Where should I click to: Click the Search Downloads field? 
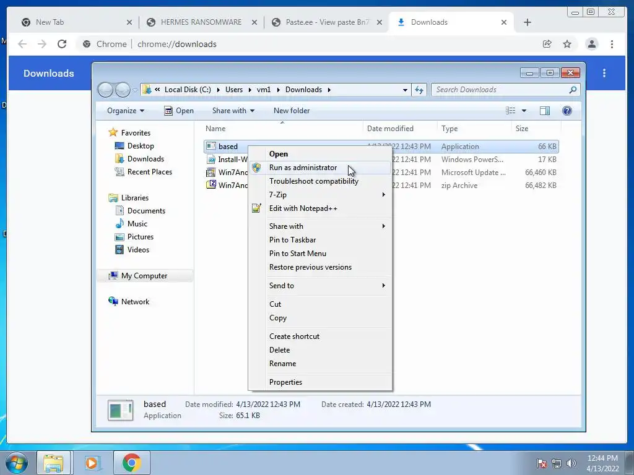505,90
